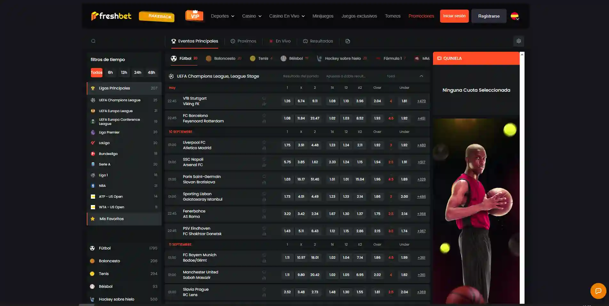Favorite the Liverpool FC vs Atletico Madrid match
The image size is (609, 306).
point(264,142)
